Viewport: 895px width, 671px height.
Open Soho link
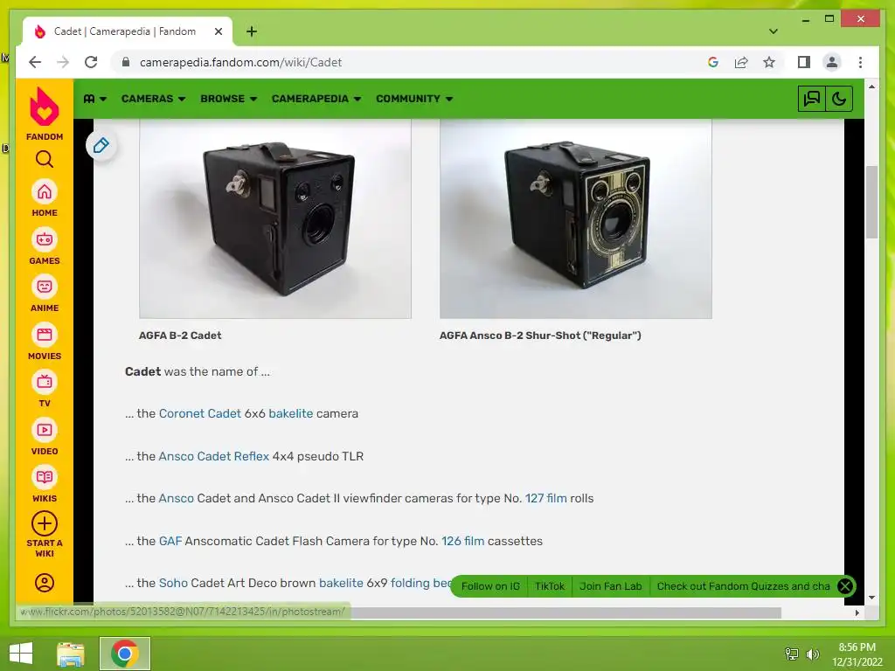tap(173, 583)
